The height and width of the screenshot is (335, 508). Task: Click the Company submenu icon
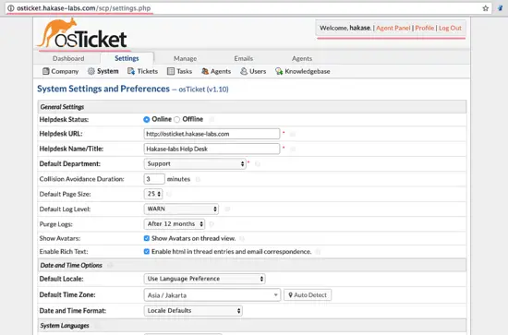pyautogui.click(x=45, y=71)
